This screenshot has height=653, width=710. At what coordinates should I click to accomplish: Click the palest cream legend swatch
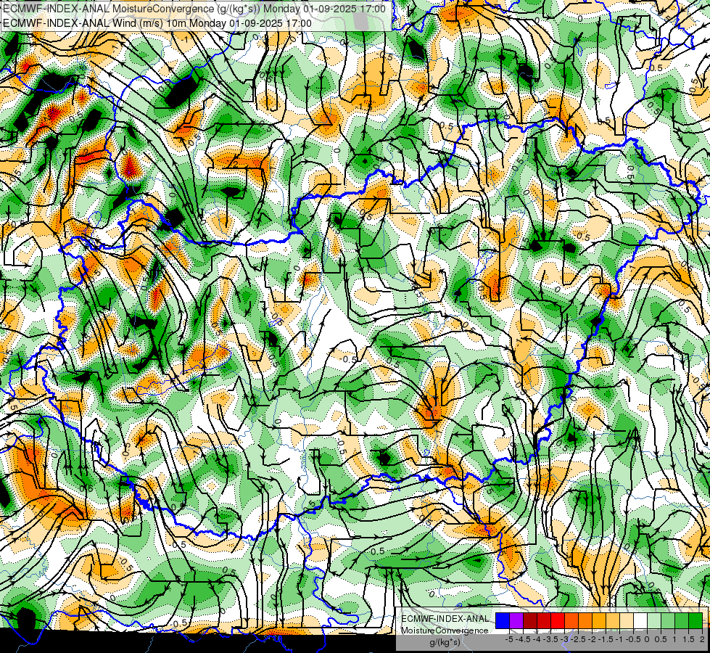pyautogui.click(x=627, y=621)
